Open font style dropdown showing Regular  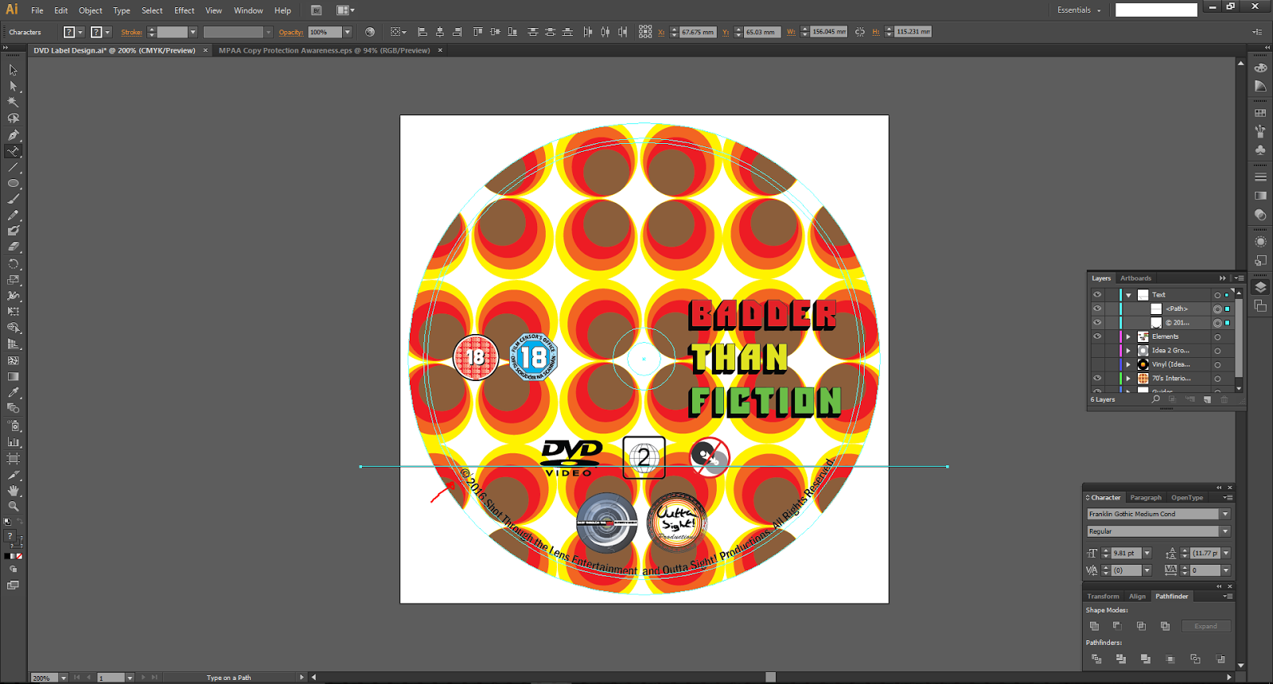point(1225,531)
